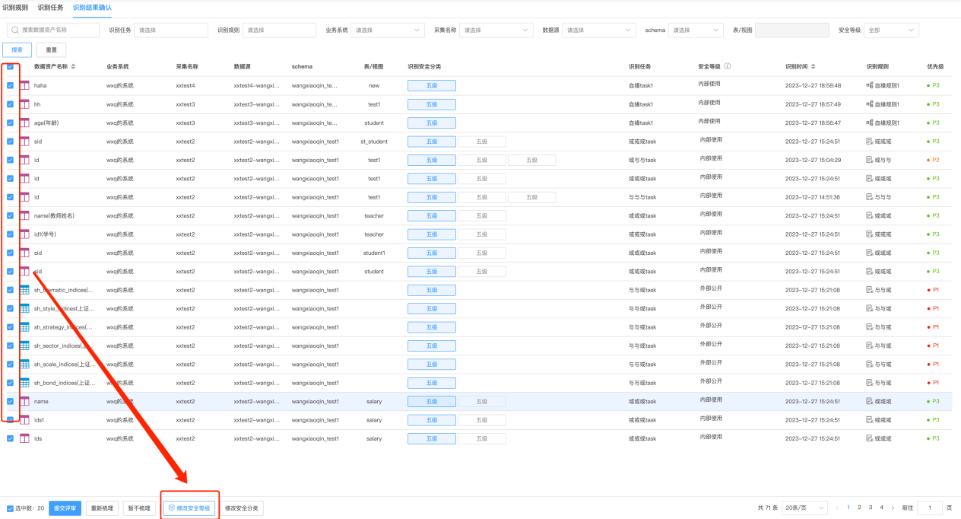Click blue table icon for sh_thematic_indices

point(24,290)
